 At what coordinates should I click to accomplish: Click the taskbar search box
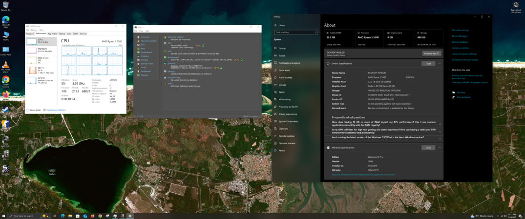point(28,216)
